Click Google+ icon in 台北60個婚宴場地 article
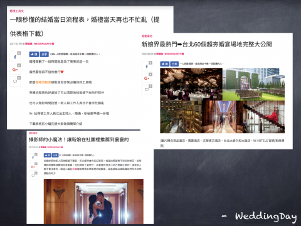The height and width of the screenshot is (226, 301). [x=147, y=78]
